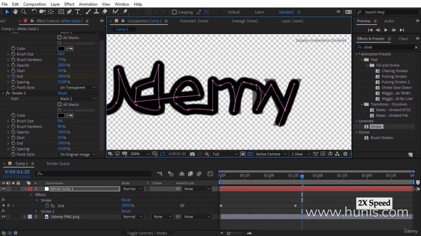Select the Pen tool
The image size is (421, 236).
coord(69,12)
